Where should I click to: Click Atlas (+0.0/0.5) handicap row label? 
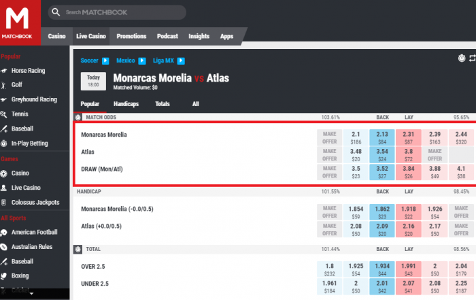[x=101, y=227]
